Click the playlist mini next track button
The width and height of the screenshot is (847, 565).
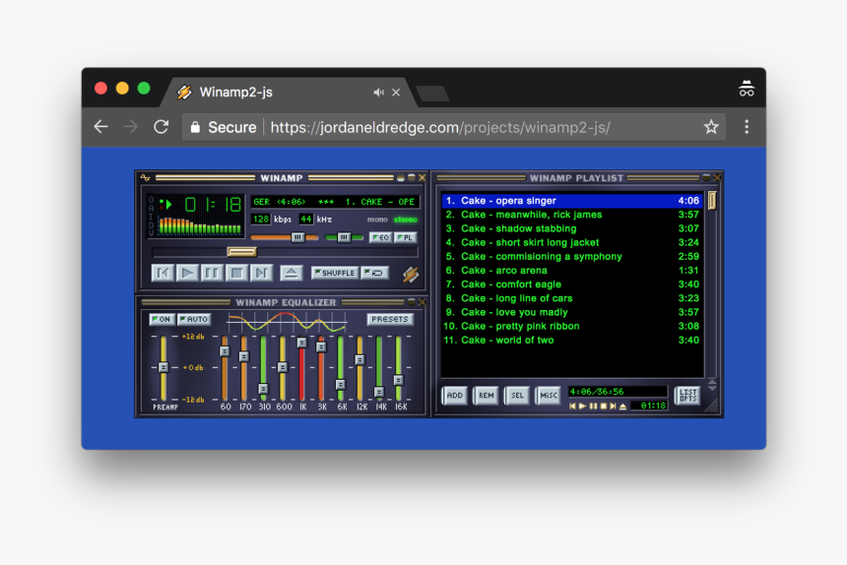(614, 407)
